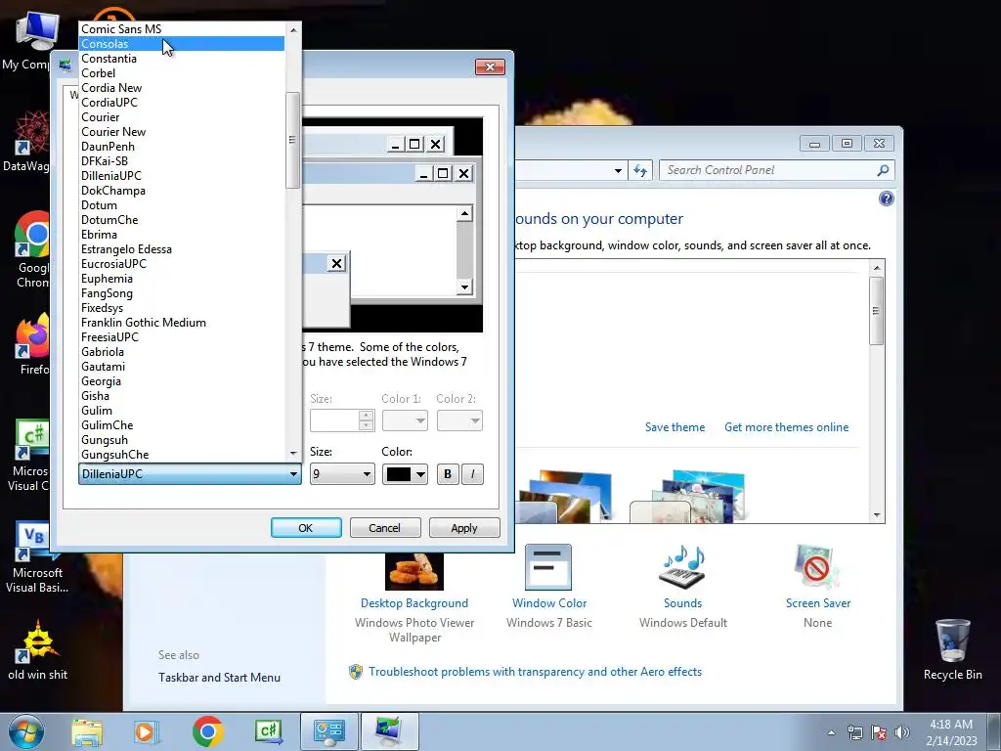The width and height of the screenshot is (1001, 751).
Task: Click Control Panel help icon
Action: click(x=886, y=199)
